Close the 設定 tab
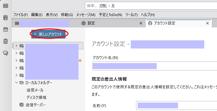The image size is (217, 111). [141, 23]
